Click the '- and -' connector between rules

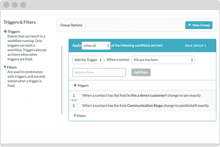[x=74, y=100]
